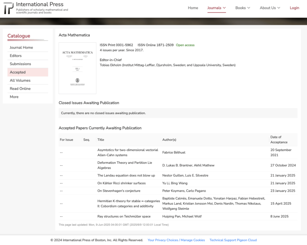Click the Open access label

[x=185, y=45]
